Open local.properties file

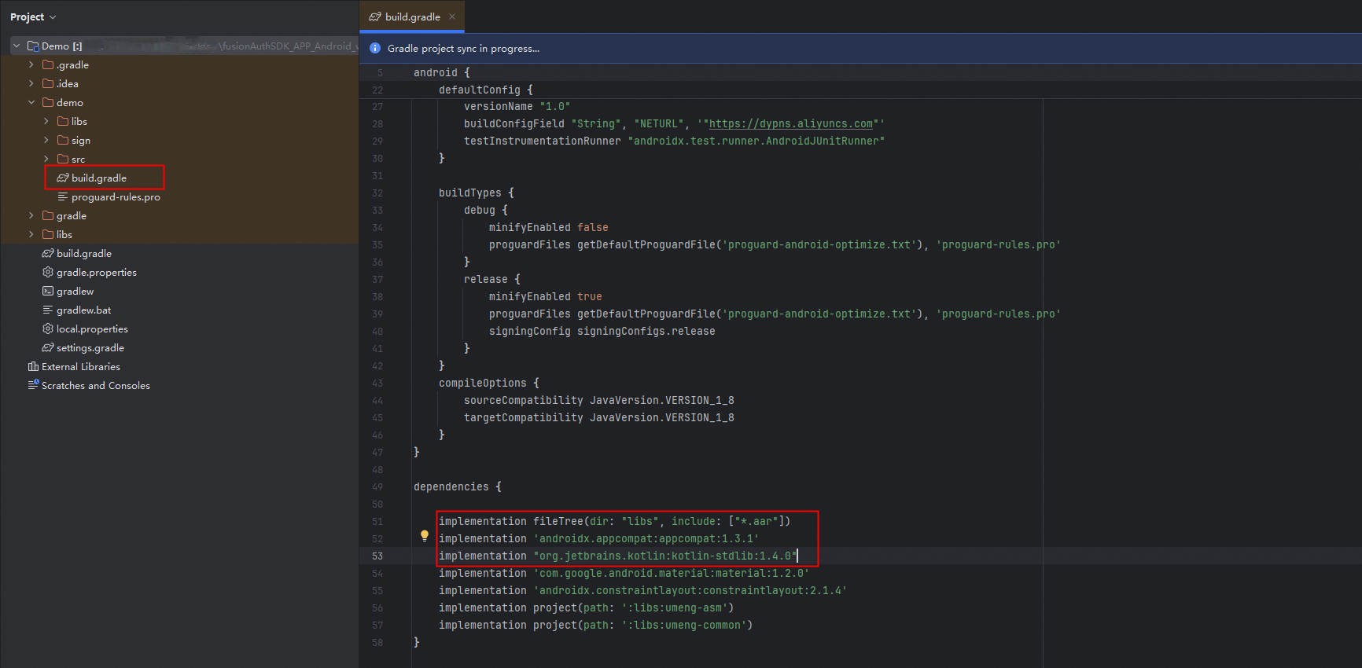[92, 328]
